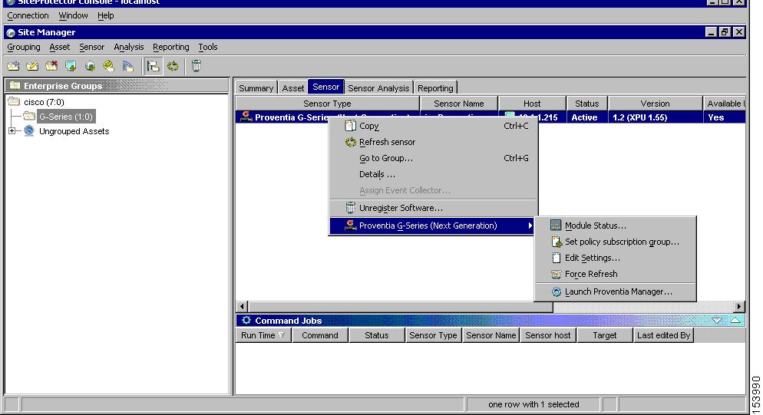This screenshot has height=415, width=763.
Task: Click the green refresh arrows toolbar icon
Action: click(x=173, y=66)
